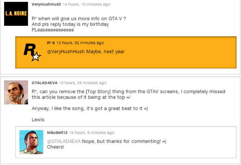Click the 'Lewis' signature text
This screenshot has width=241, height=165.
[x=38, y=120]
